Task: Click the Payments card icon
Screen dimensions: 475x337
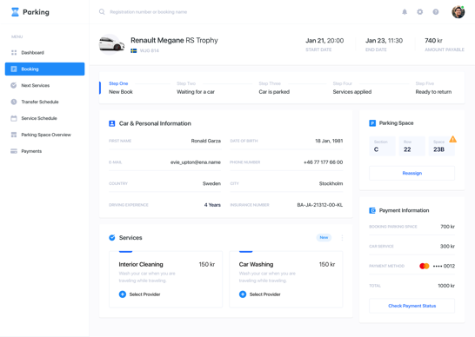Action: [14, 151]
